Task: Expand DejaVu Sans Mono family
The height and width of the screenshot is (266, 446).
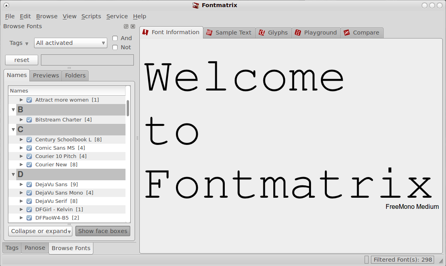Action: pyautogui.click(x=21, y=193)
